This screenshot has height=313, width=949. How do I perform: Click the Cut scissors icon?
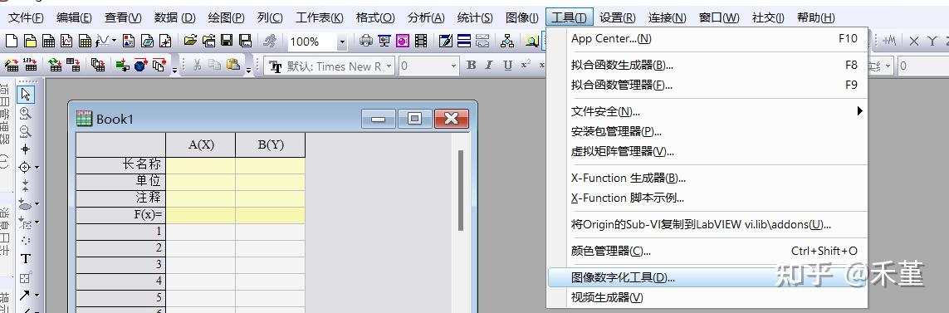[198, 66]
